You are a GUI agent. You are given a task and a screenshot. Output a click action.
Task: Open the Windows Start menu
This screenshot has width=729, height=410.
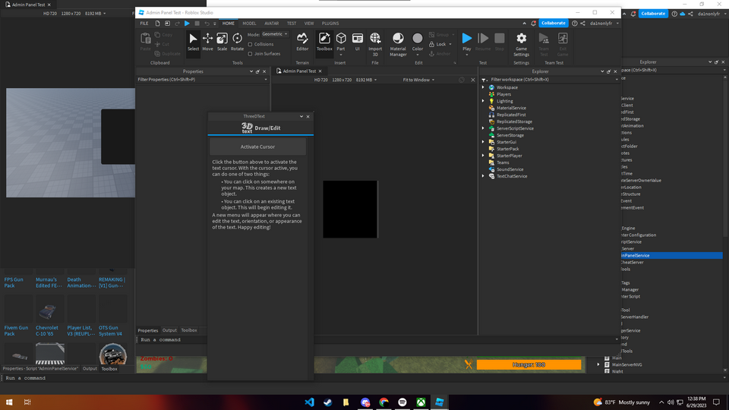[x=9, y=402]
